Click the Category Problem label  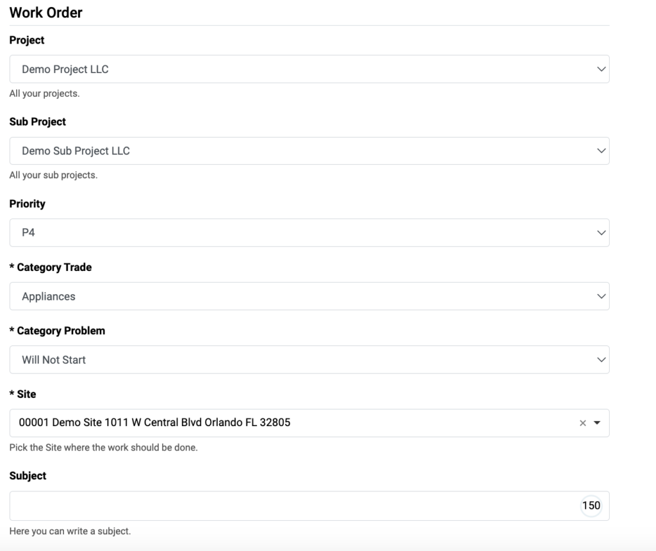(x=57, y=331)
